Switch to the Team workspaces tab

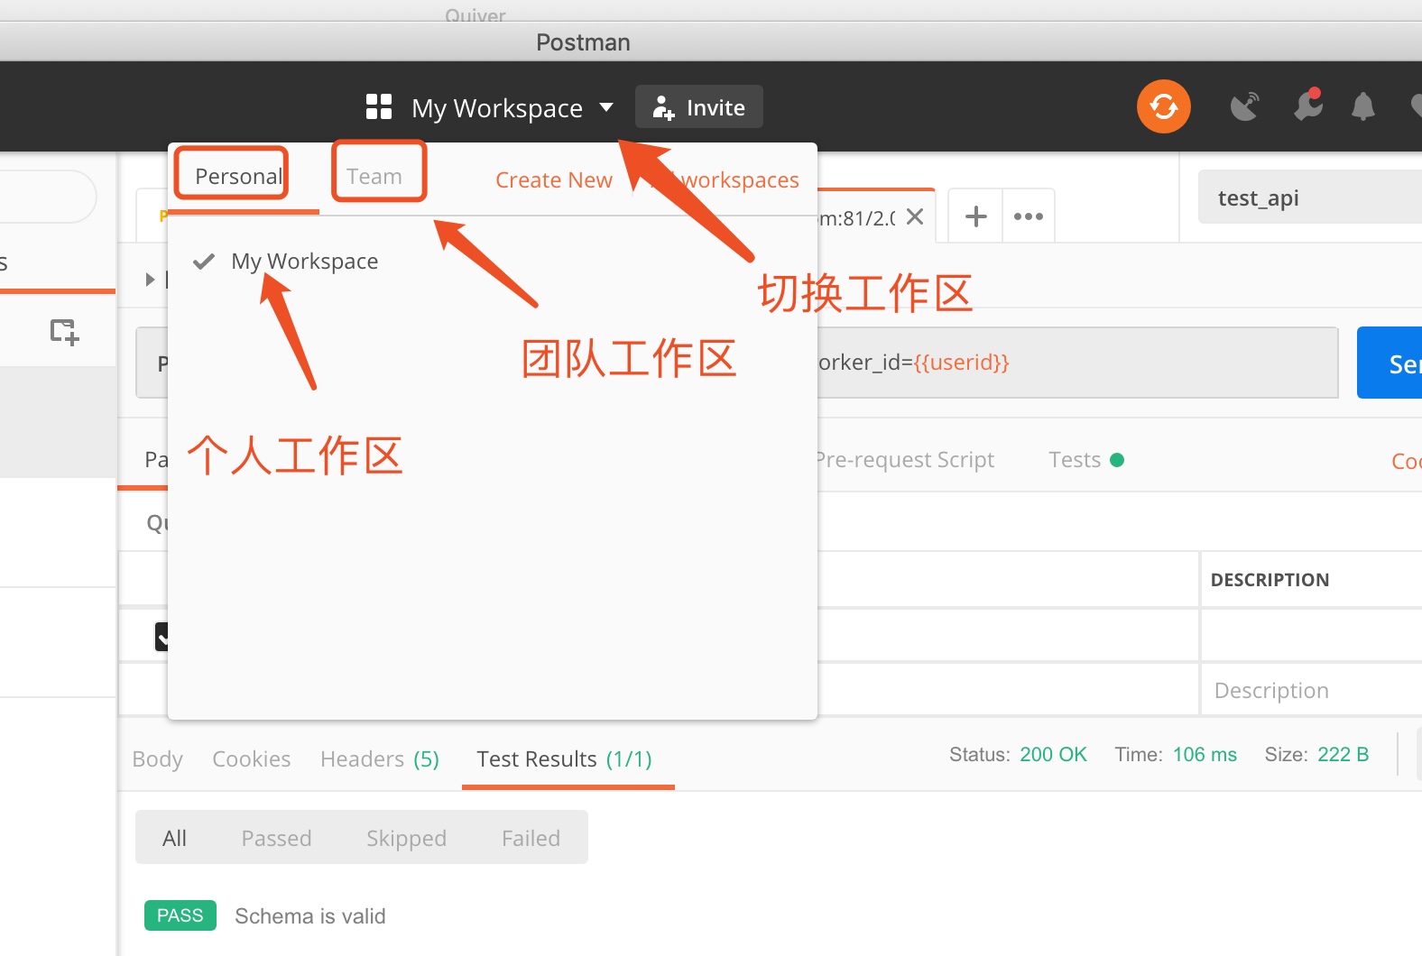coord(374,176)
